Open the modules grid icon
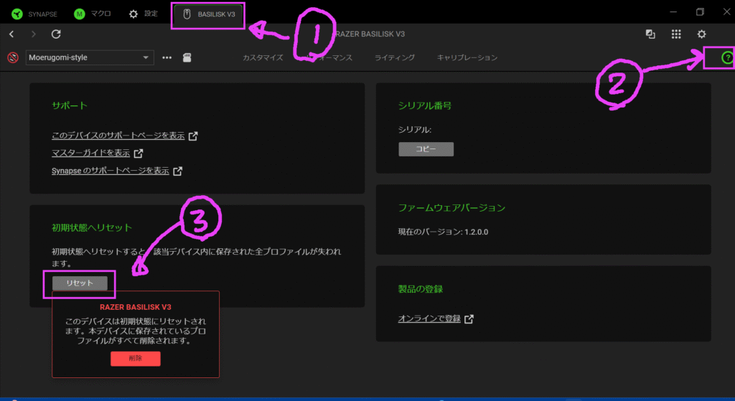This screenshot has height=401, width=735. [676, 34]
